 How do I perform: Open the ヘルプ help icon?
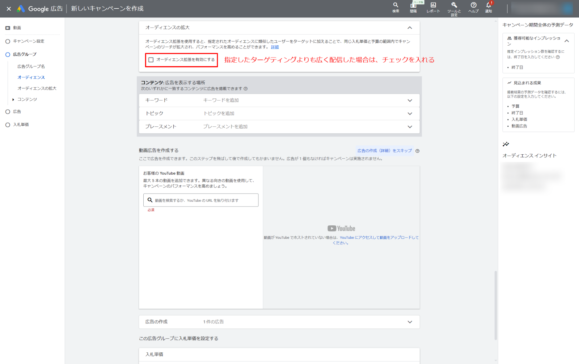[x=473, y=7]
